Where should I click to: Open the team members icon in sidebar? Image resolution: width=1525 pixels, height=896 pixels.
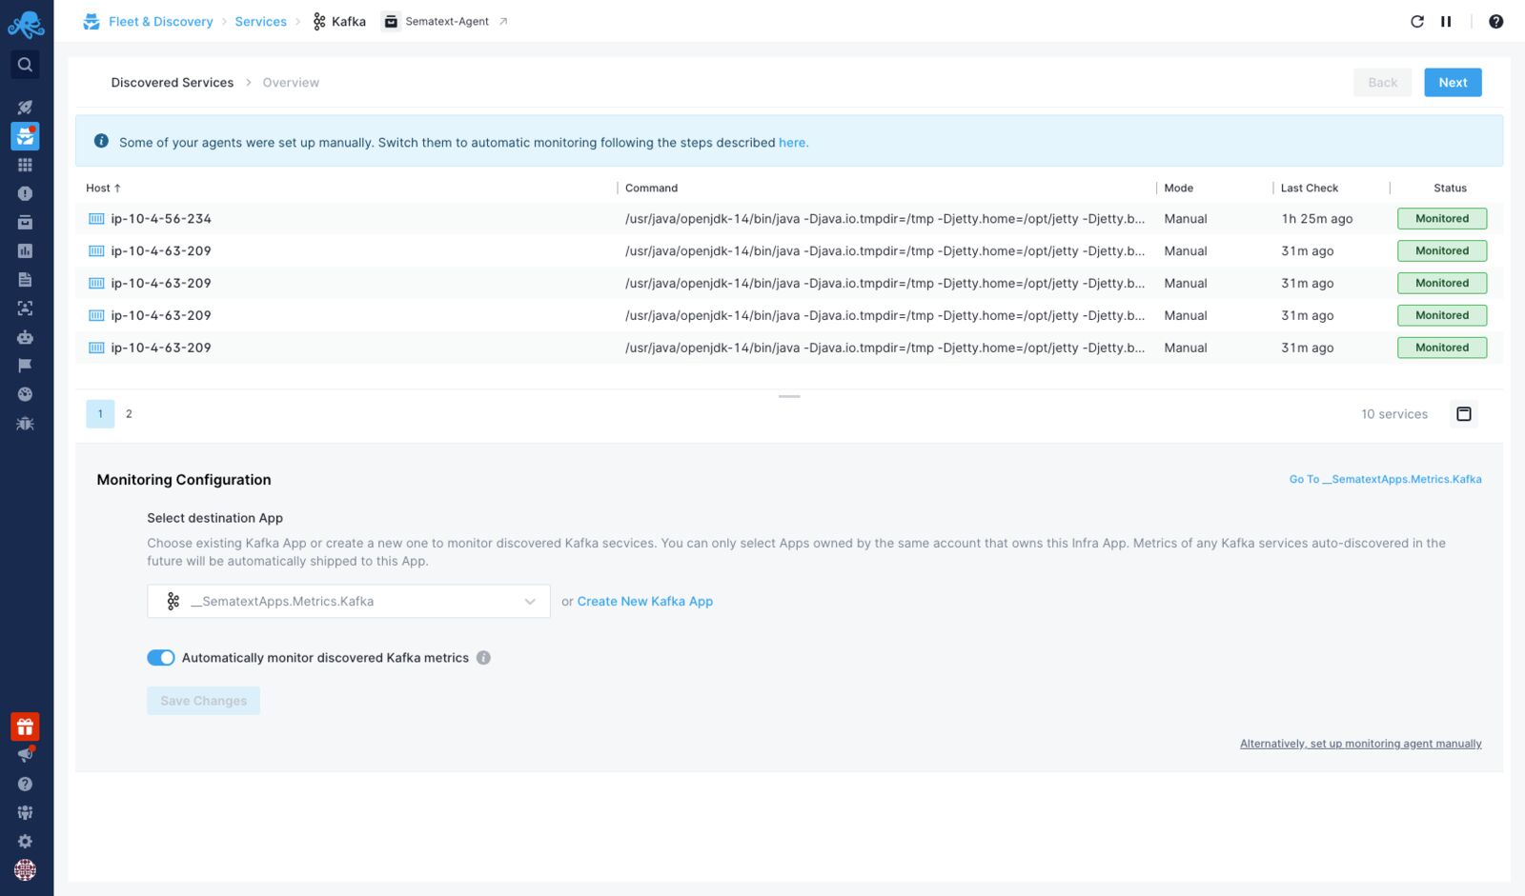click(x=26, y=812)
